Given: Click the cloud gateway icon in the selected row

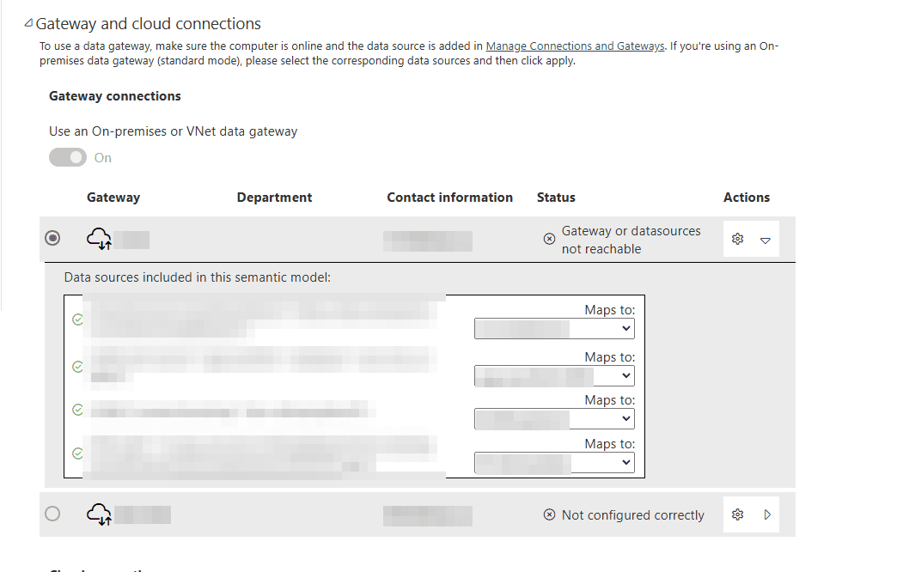Looking at the screenshot, I should pyautogui.click(x=99, y=238).
